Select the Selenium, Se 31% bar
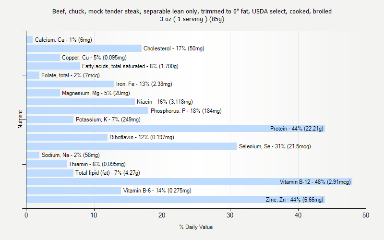 click(132, 146)
